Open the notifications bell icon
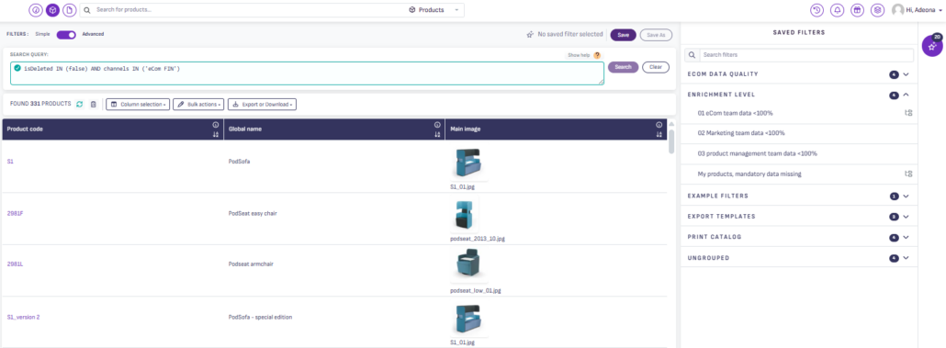 point(837,10)
